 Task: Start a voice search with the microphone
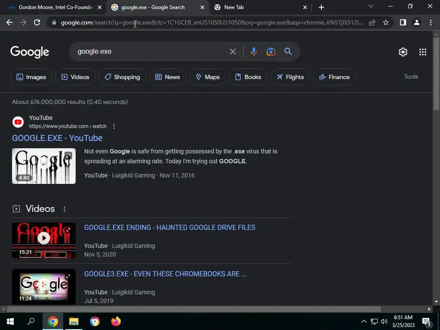pyautogui.click(x=254, y=52)
